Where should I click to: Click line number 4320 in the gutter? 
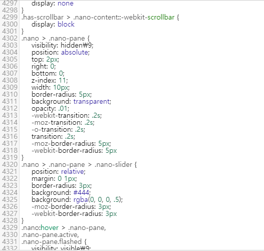click(10, 165)
